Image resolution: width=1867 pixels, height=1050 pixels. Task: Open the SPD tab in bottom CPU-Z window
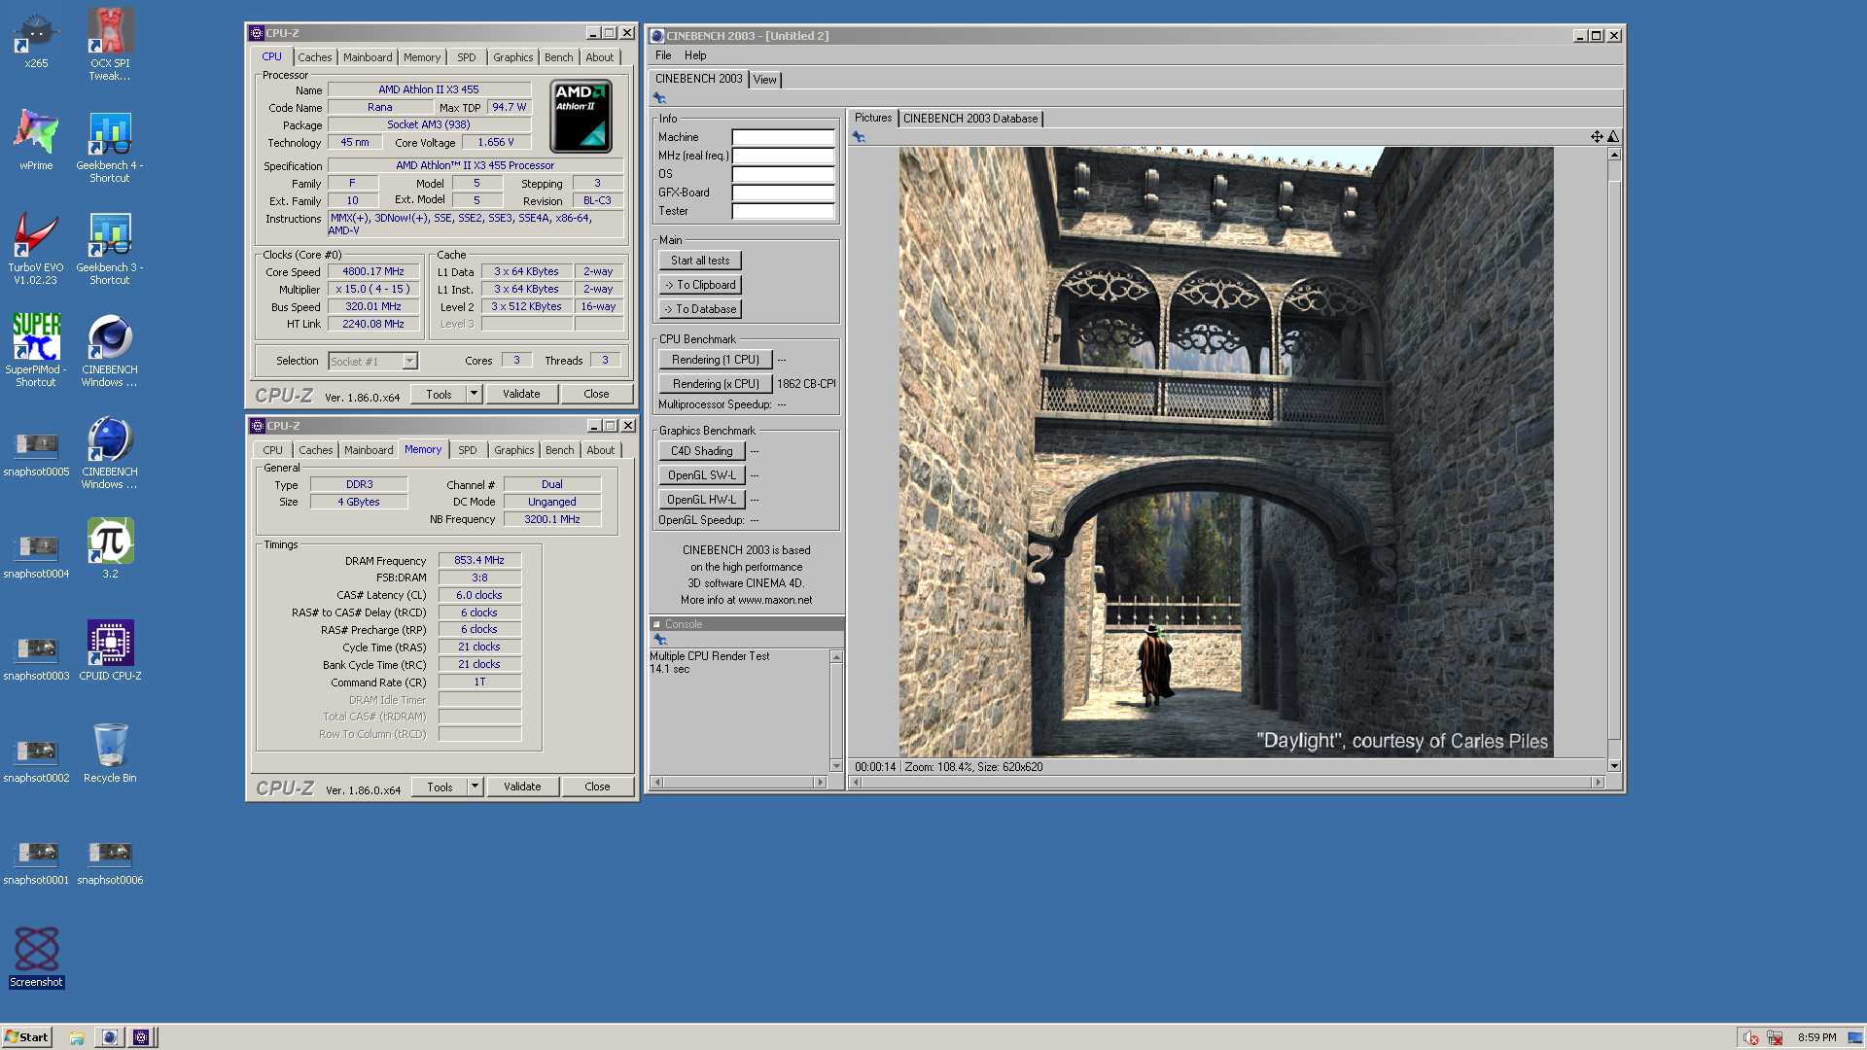coord(468,450)
